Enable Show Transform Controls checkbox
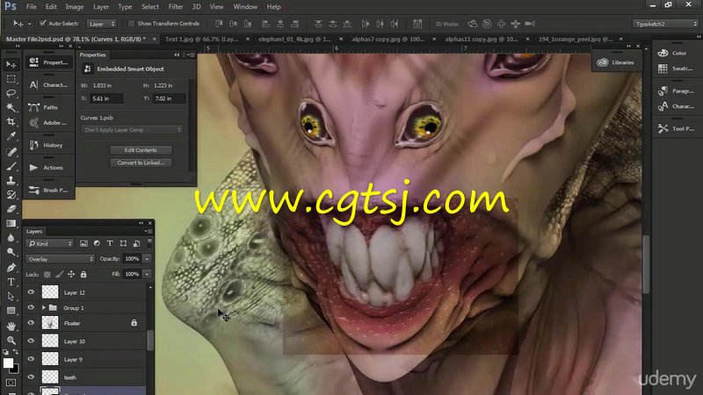The image size is (703, 395). click(x=131, y=24)
